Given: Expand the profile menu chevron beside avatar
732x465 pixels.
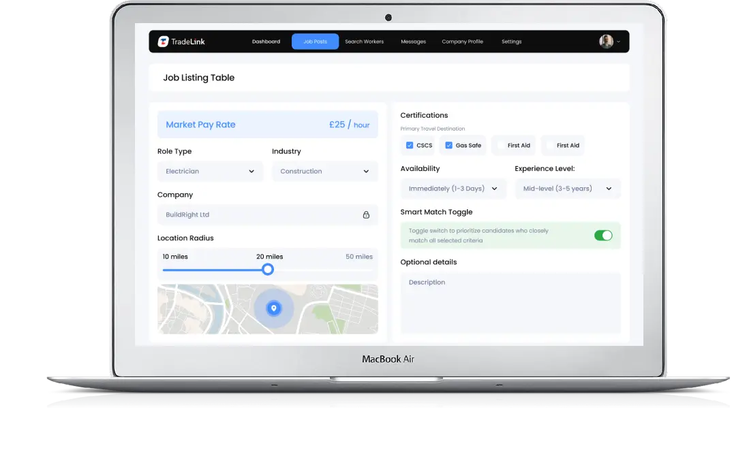Looking at the screenshot, I should [x=619, y=42].
